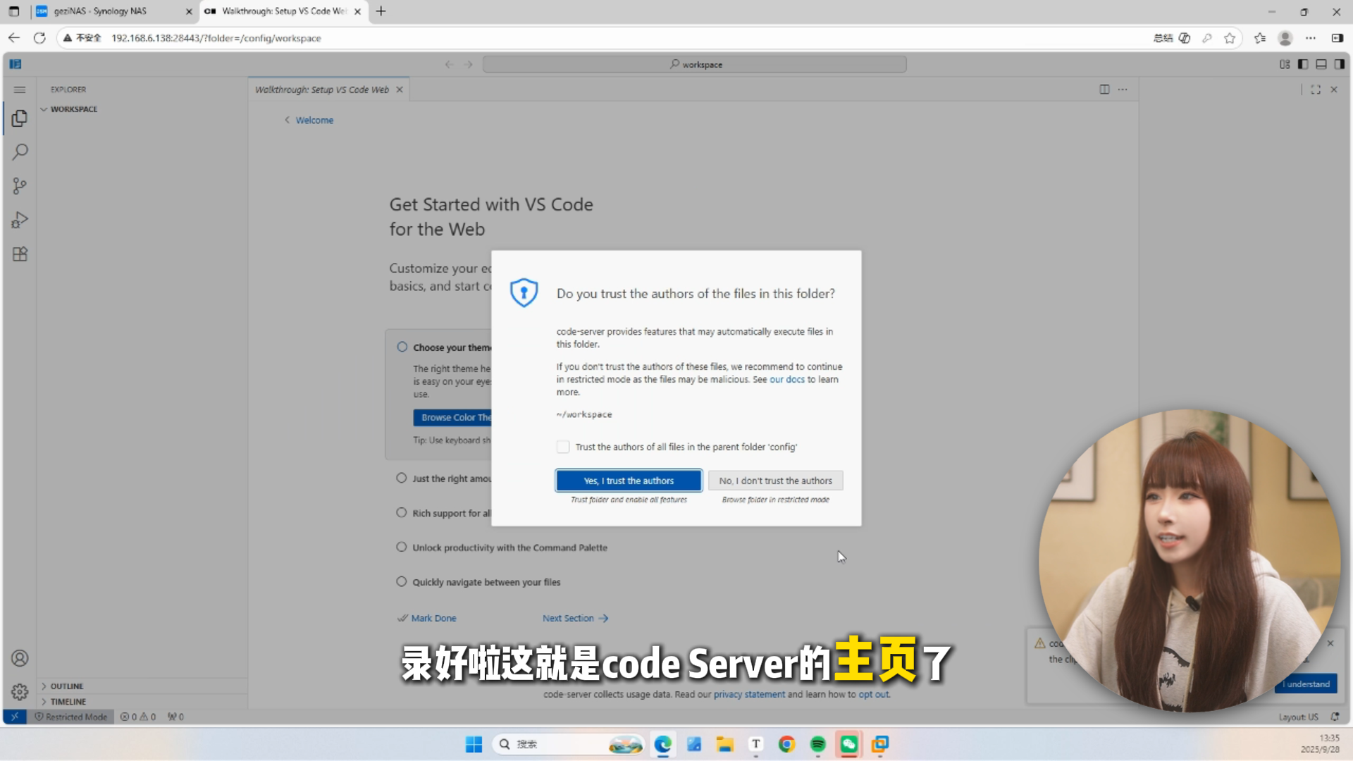
Task: Open the Search view in activity bar
Action: [x=20, y=151]
